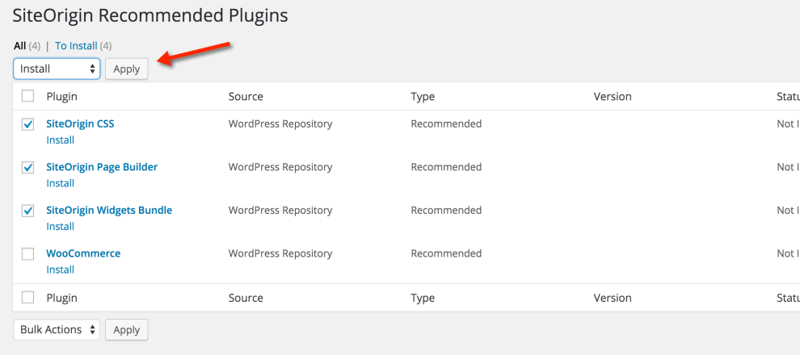The width and height of the screenshot is (800, 355).
Task: Open the WooCommerce plugin link
Action: (83, 253)
